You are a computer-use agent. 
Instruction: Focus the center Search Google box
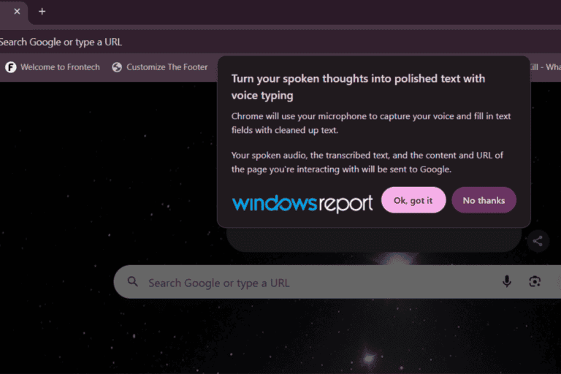(337, 282)
